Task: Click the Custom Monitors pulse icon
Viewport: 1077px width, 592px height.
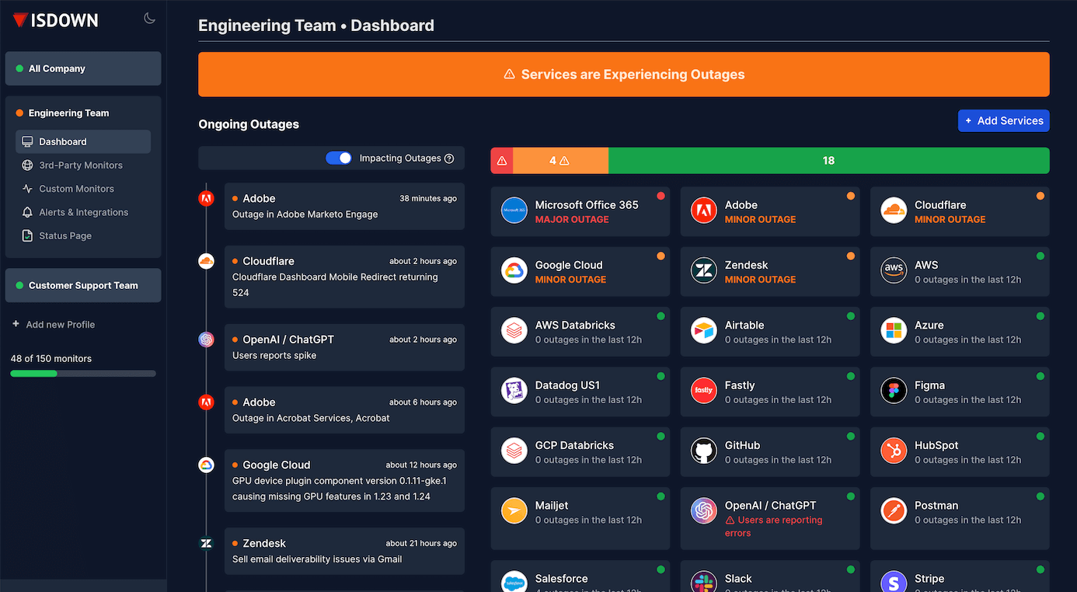Action: pos(27,189)
